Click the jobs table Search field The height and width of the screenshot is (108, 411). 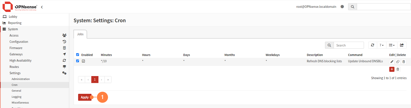(x=348, y=45)
